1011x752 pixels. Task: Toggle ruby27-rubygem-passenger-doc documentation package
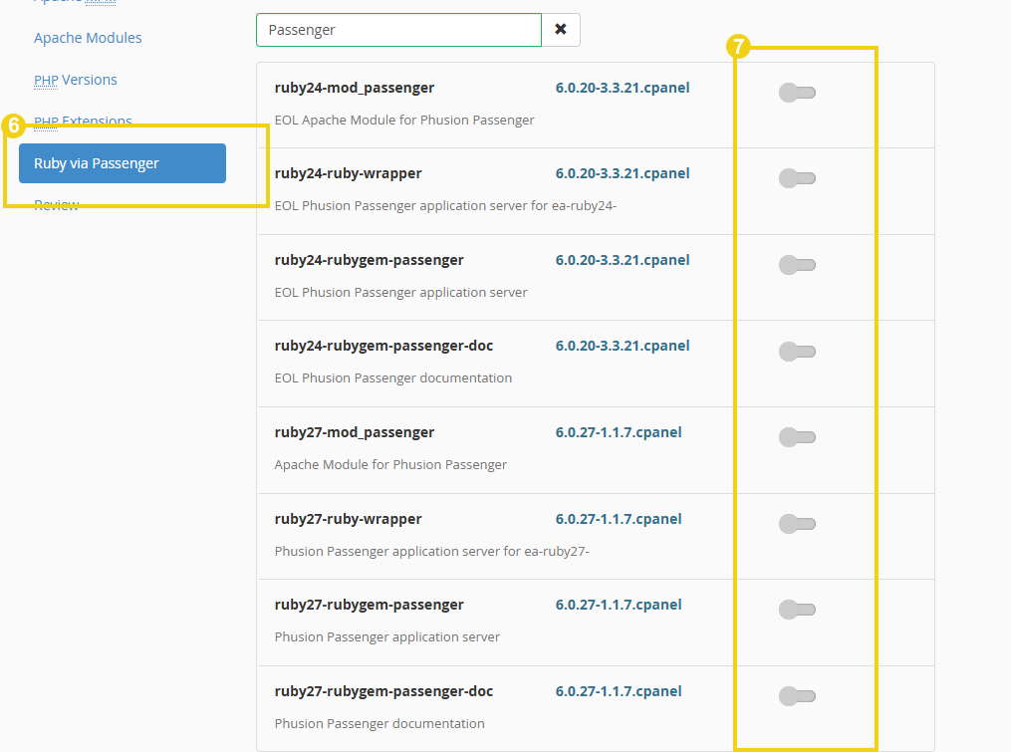(796, 696)
